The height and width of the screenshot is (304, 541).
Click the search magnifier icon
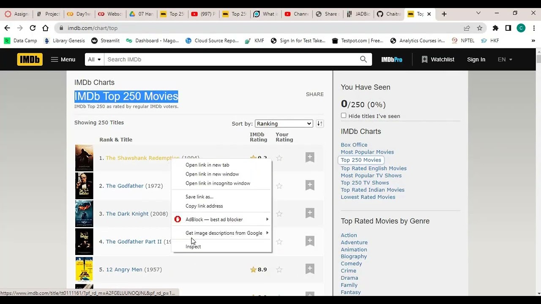(x=363, y=60)
